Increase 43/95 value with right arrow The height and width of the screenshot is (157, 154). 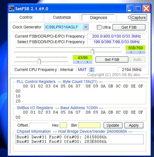87,62
